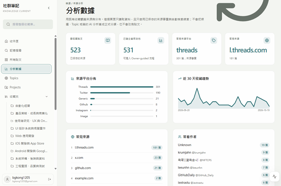The height and width of the screenshot is (186, 281).
Task: Click author krumjahn @krumjahn
Action: coord(192,153)
